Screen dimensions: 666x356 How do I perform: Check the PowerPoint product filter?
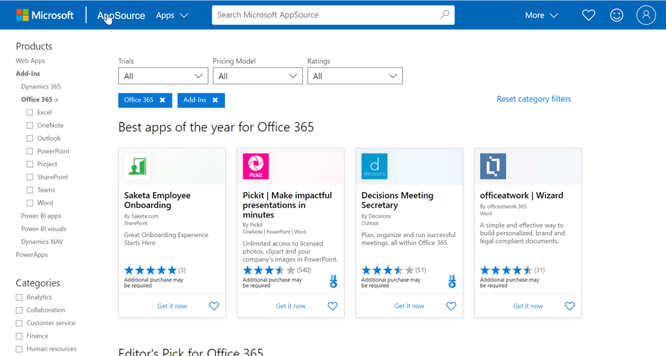[x=30, y=151]
